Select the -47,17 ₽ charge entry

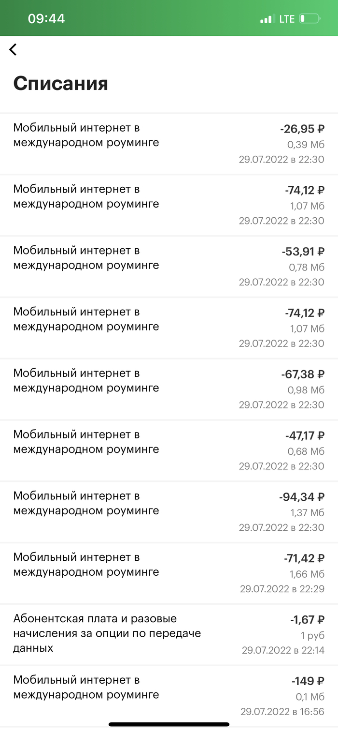169,450
